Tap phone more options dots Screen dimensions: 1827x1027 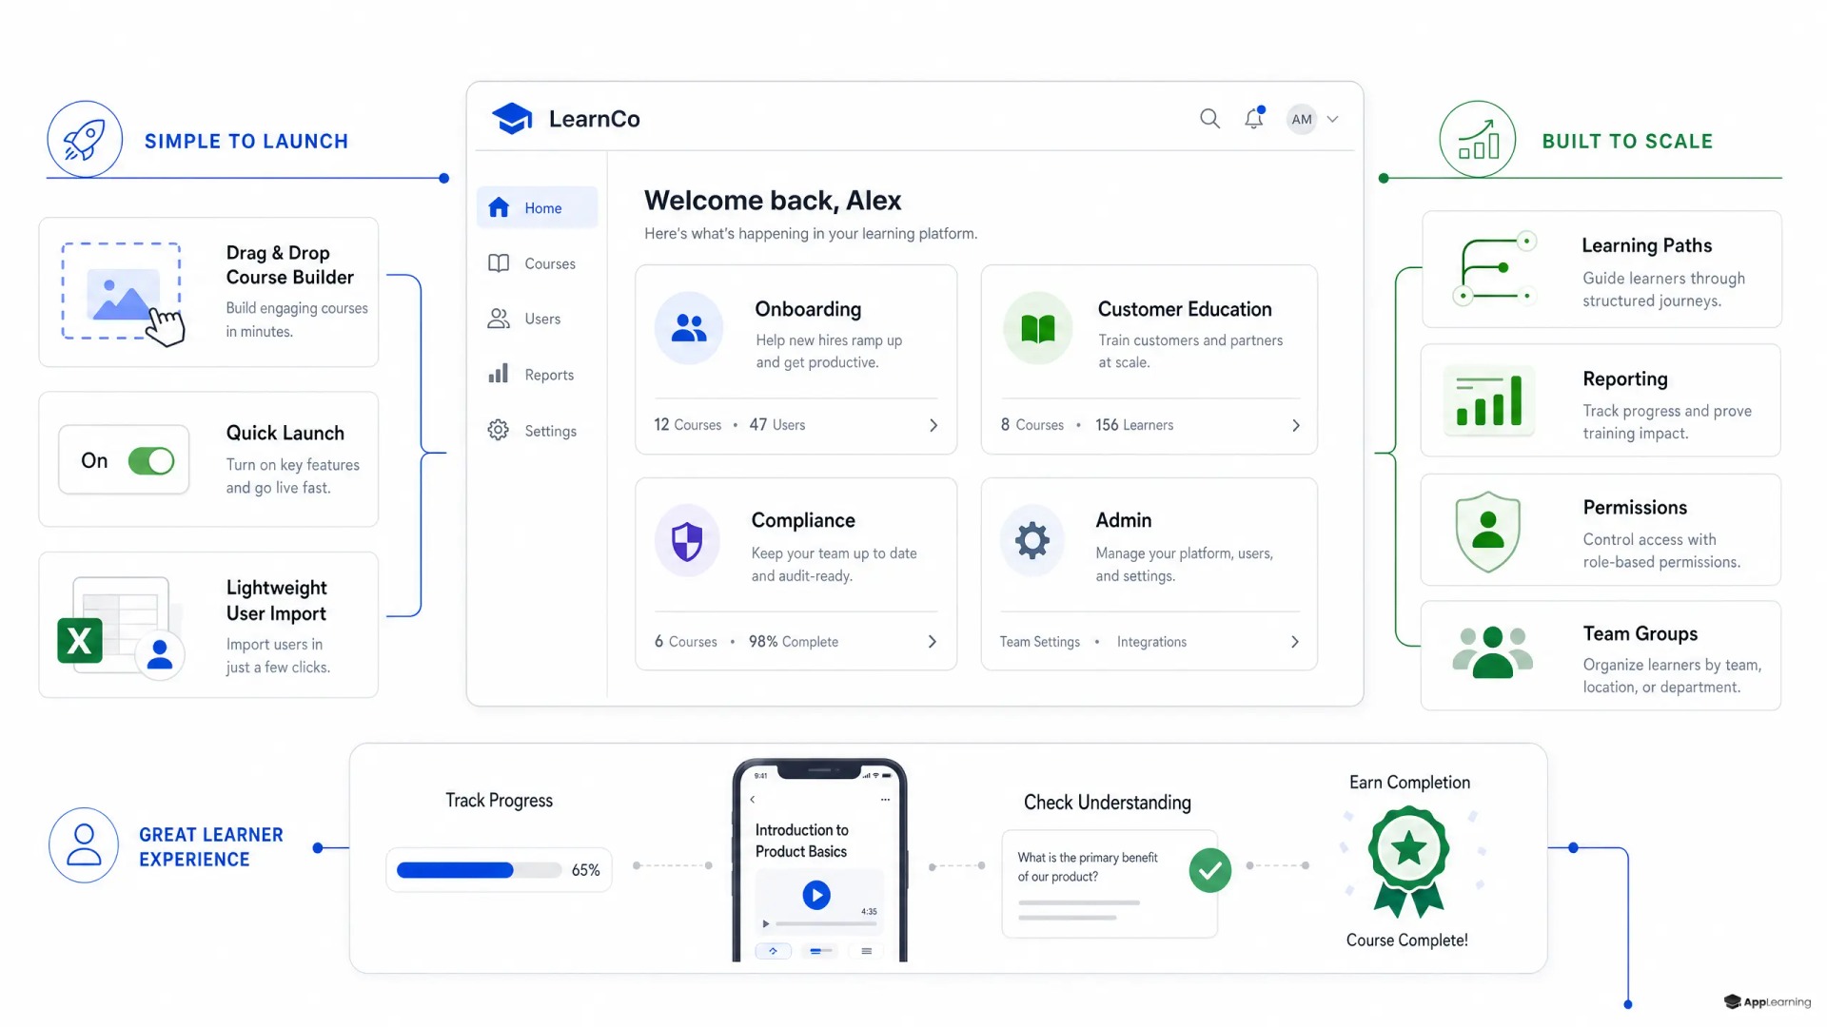point(885,800)
